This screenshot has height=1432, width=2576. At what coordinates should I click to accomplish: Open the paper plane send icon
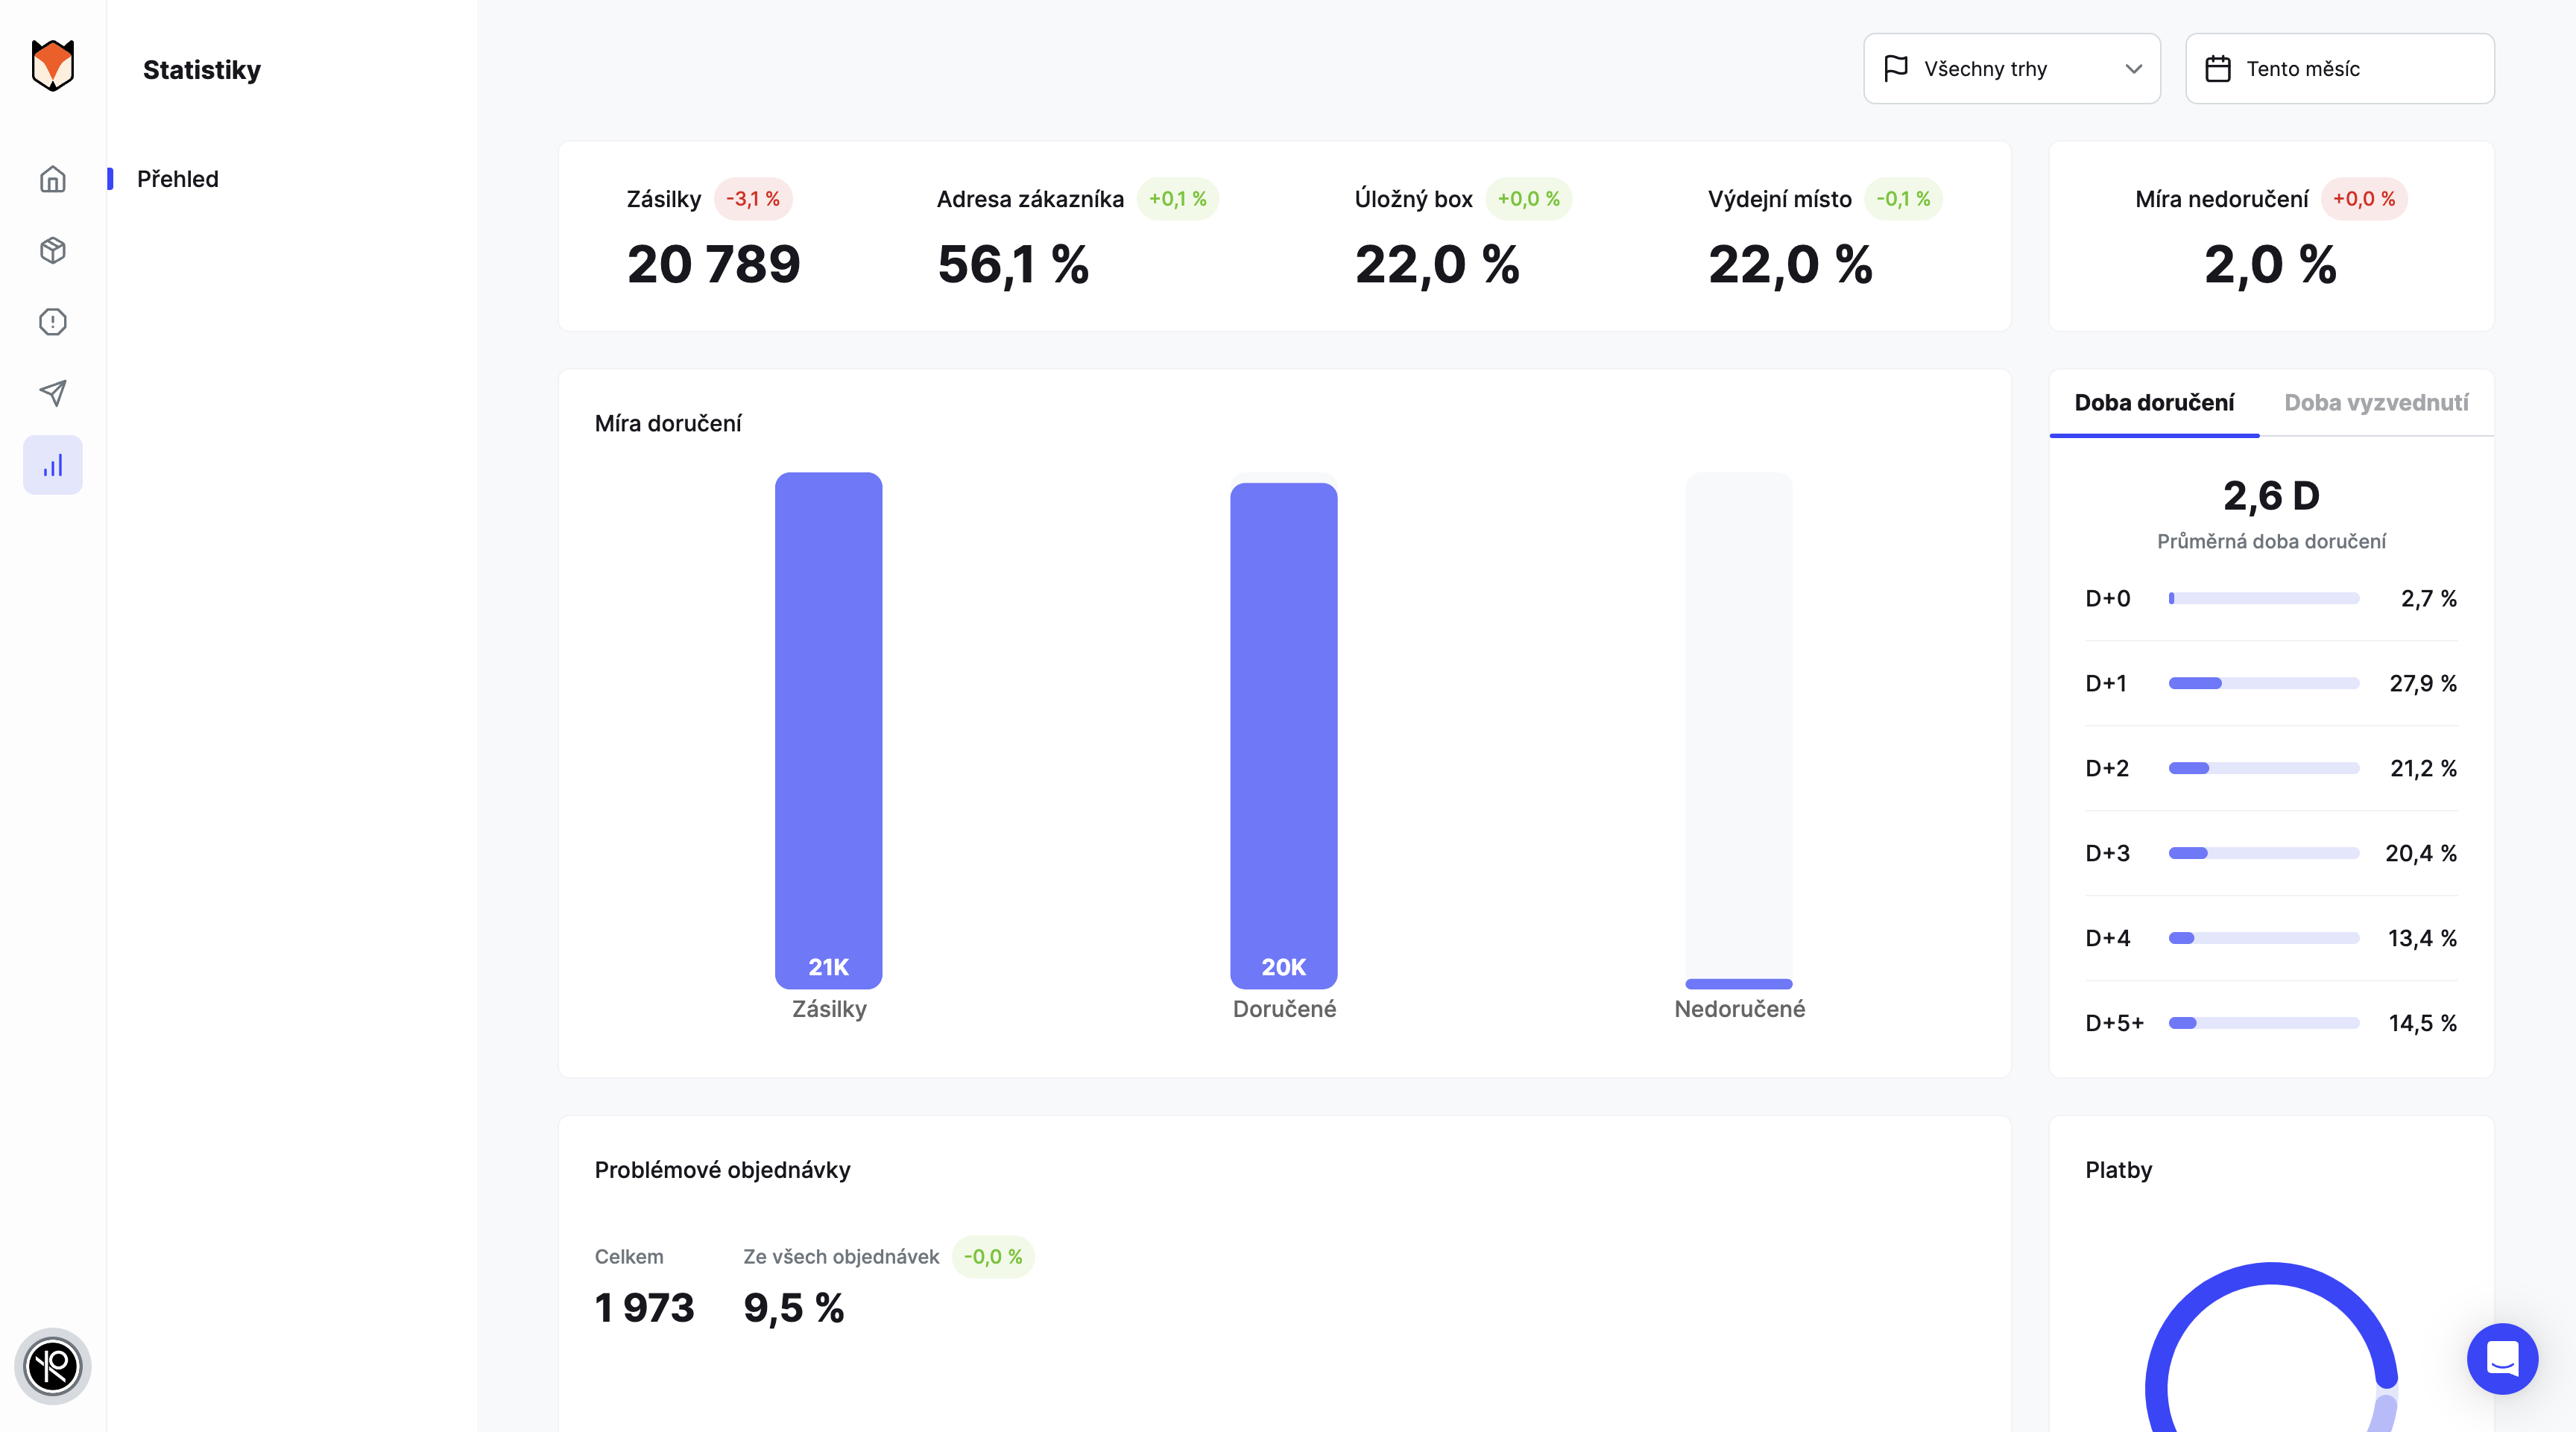click(53, 393)
